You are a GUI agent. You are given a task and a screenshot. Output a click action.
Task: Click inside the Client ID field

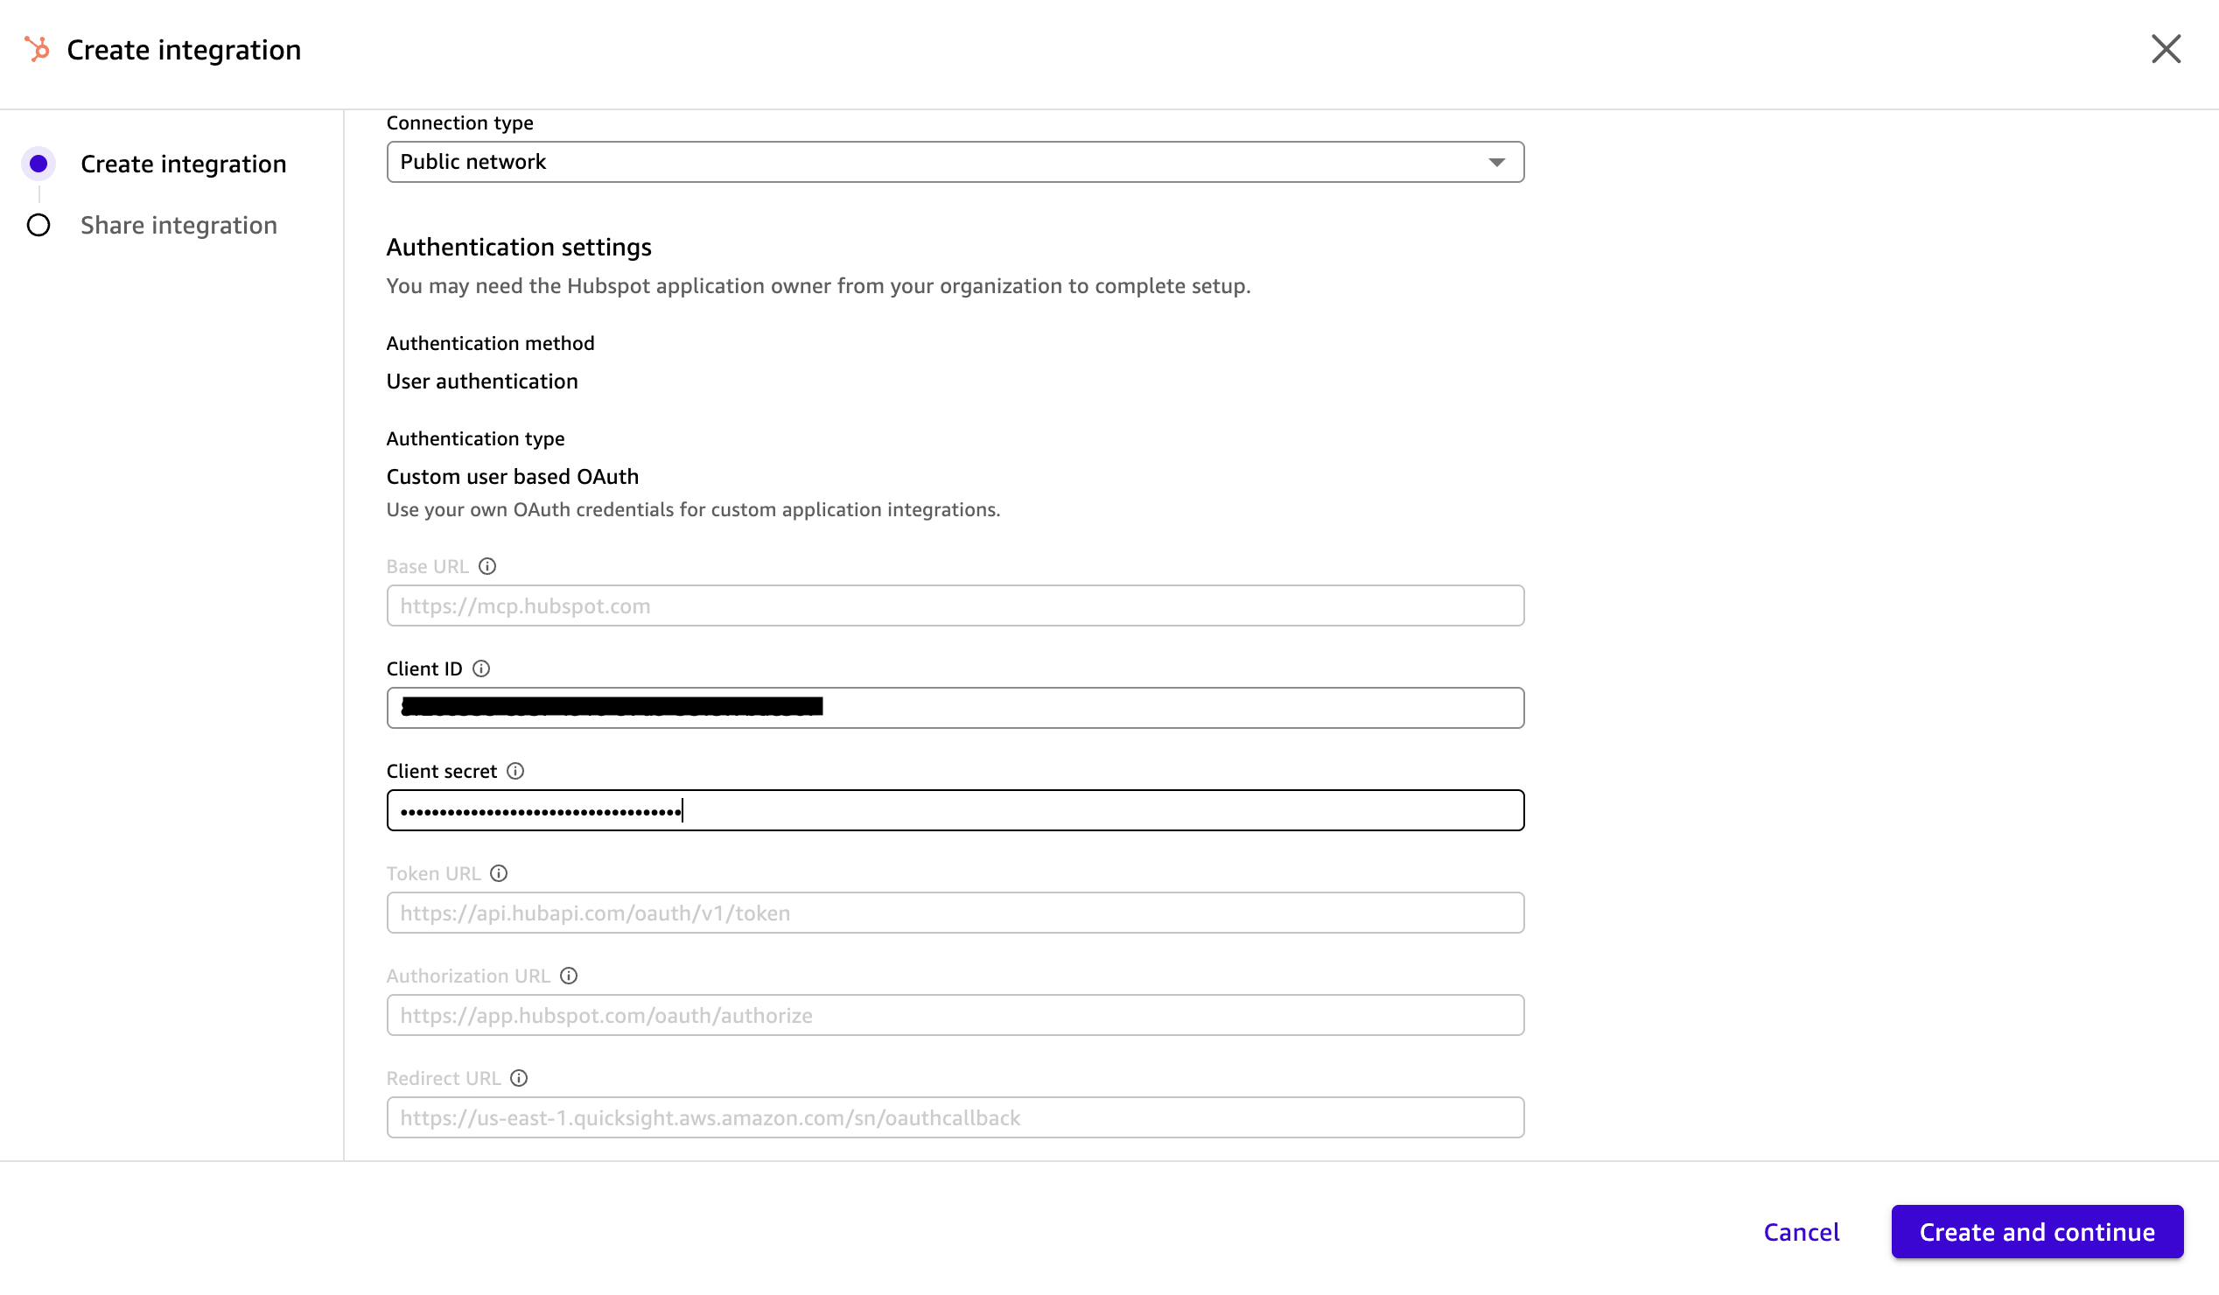(x=955, y=708)
